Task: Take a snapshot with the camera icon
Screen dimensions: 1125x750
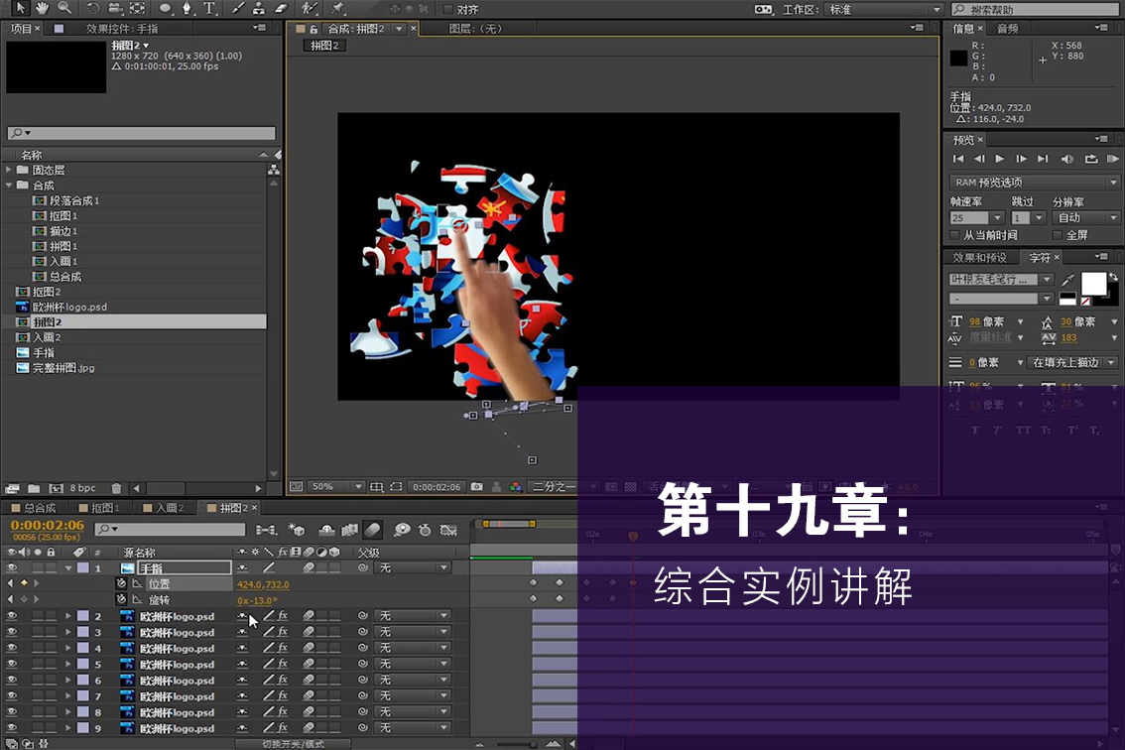Action: (476, 487)
